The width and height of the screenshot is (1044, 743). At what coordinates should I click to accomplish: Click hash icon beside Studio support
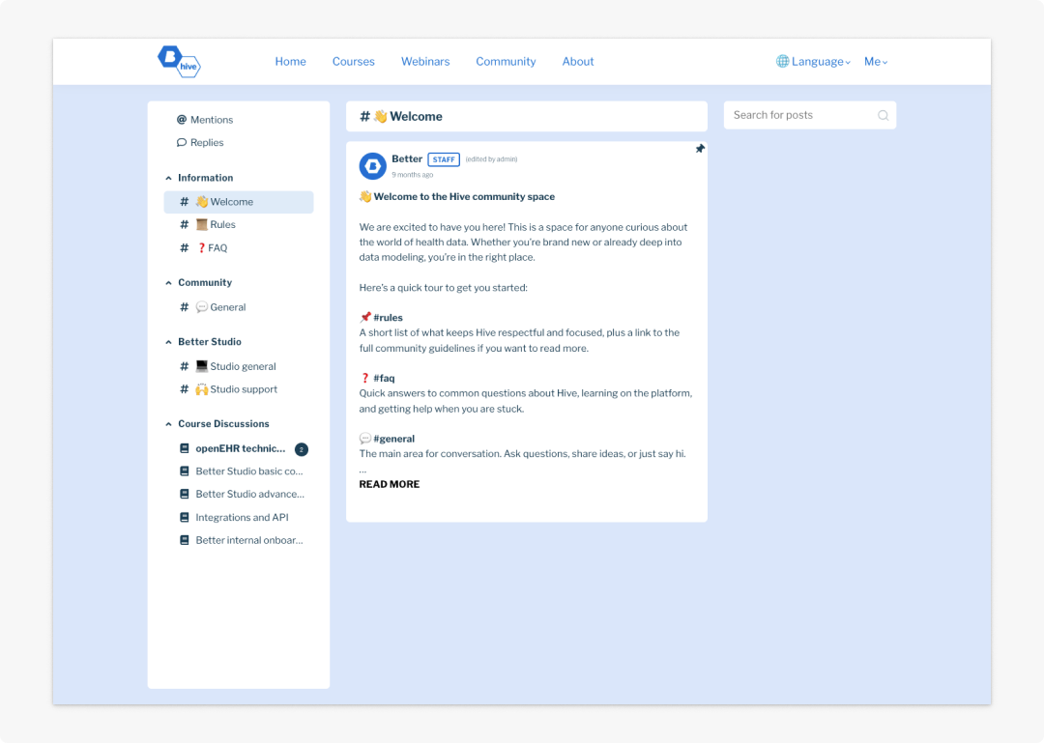pyautogui.click(x=185, y=389)
